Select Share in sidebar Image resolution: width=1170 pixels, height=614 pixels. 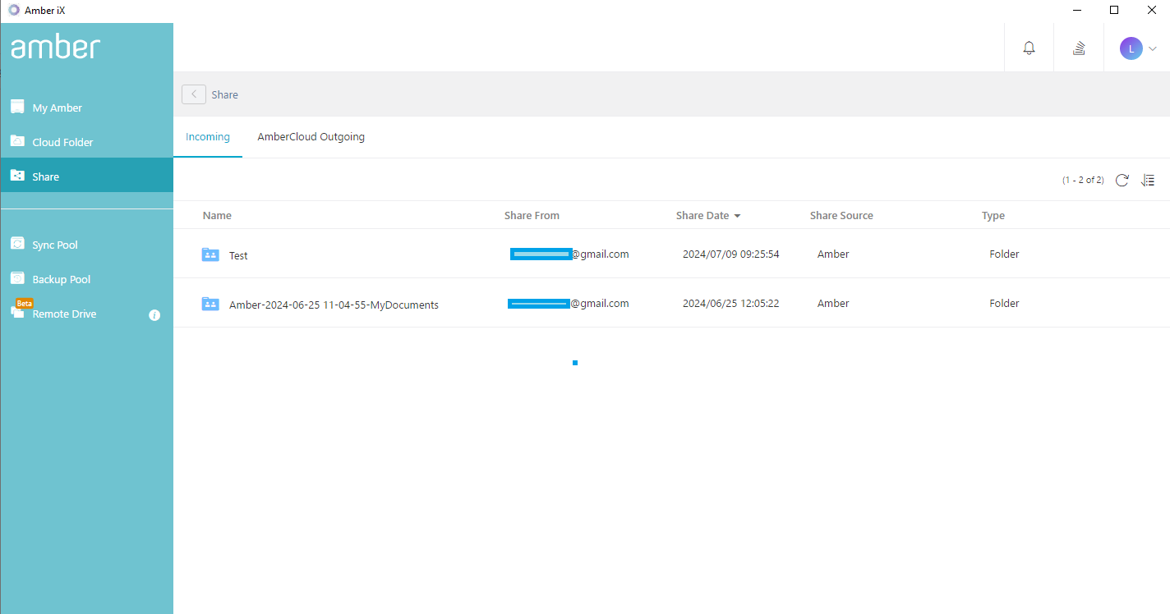coord(86,176)
